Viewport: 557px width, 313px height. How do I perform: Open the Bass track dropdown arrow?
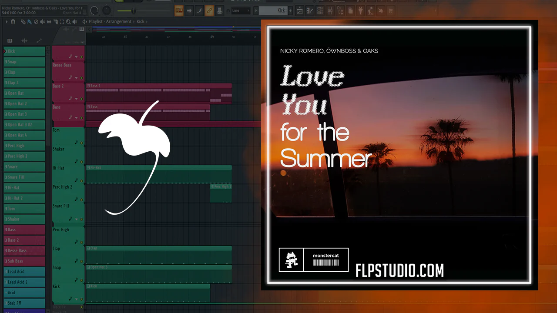click(76, 118)
